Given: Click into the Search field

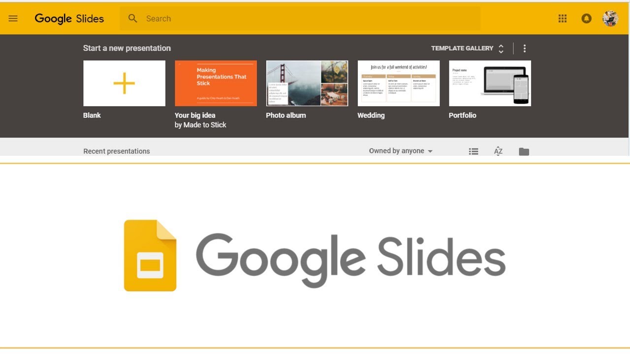Looking at the screenshot, I should pos(300,19).
